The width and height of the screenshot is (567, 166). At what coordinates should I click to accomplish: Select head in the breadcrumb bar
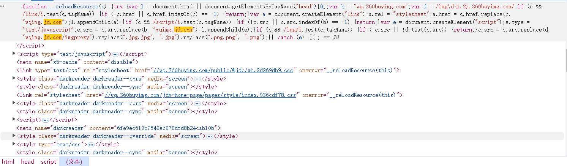coord(28,162)
